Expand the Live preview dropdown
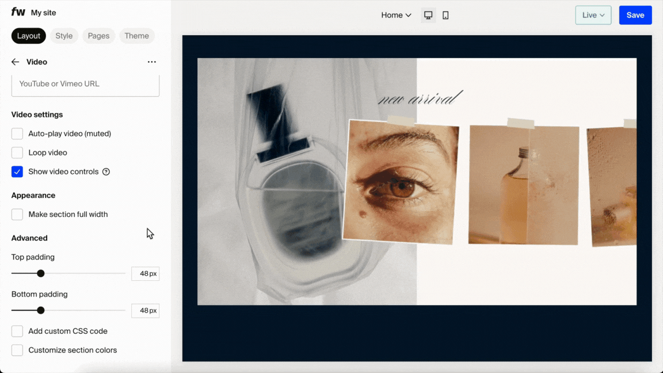This screenshot has height=373, width=663. click(593, 15)
